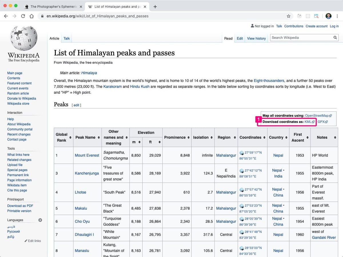The width and height of the screenshot is (343, 257).
Task: Click the Wikipedia search magnifier icon
Action: coord(335,38)
